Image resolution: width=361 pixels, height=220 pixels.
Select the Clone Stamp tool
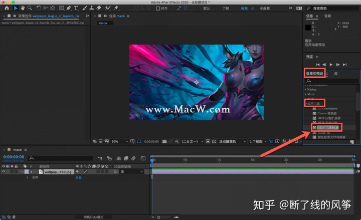(92, 9)
